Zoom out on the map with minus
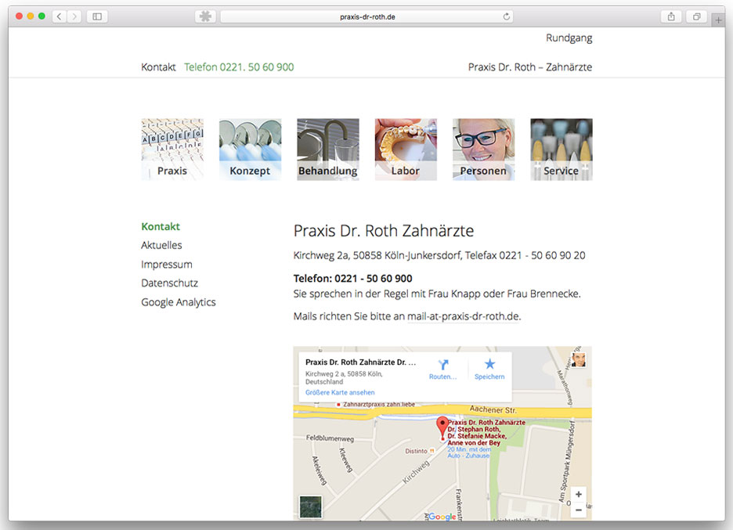Screen dimensions: 733x530 coord(578,510)
